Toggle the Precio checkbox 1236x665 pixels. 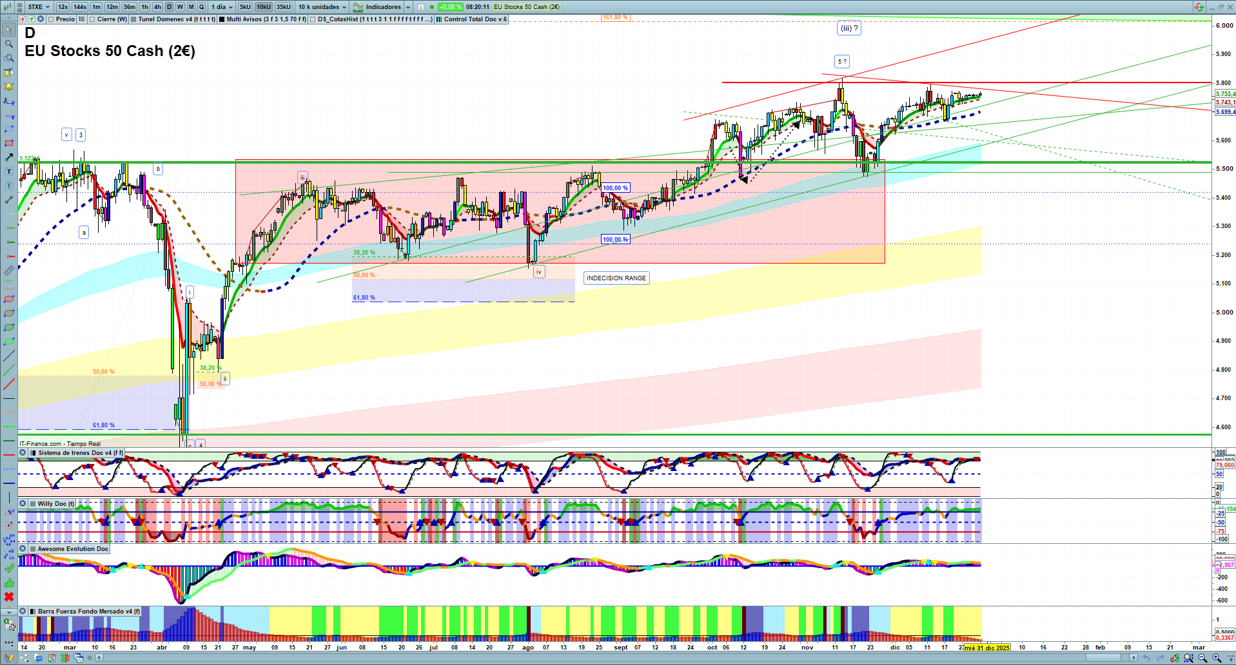coord(51,19)
